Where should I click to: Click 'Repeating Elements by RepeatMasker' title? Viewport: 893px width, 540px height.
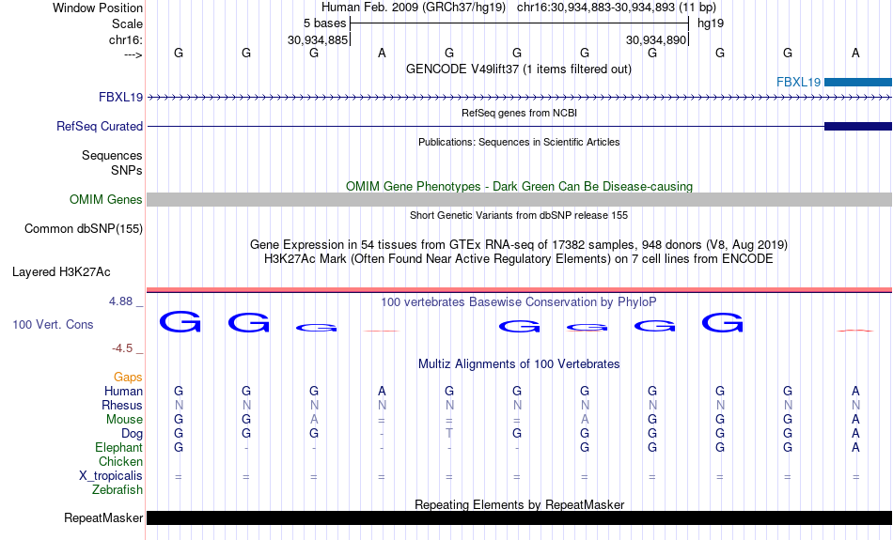pos(520,504)
